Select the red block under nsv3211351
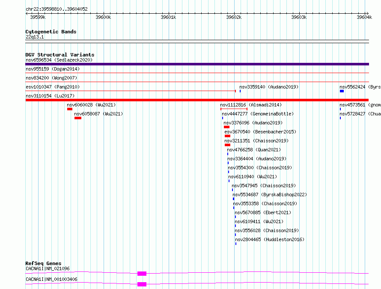Image resolution: width=381 pixels, height=289 pixels. point(227,145)
